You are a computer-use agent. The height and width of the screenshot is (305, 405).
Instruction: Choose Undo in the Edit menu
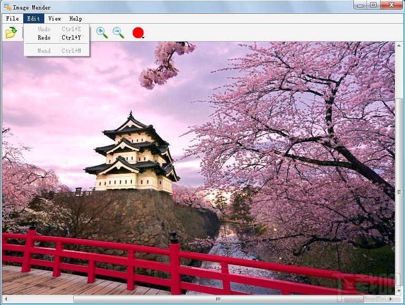[x=56, y=29]
